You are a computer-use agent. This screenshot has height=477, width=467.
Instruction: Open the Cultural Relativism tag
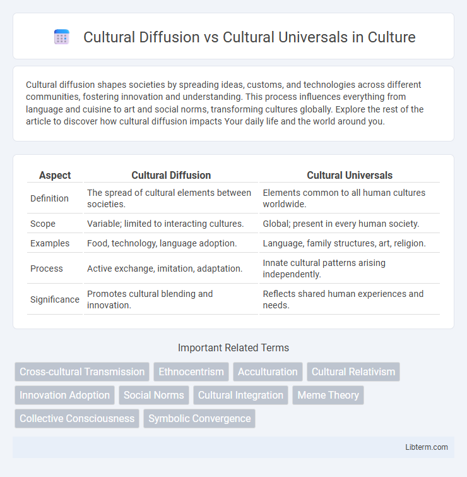pos(353,371)
